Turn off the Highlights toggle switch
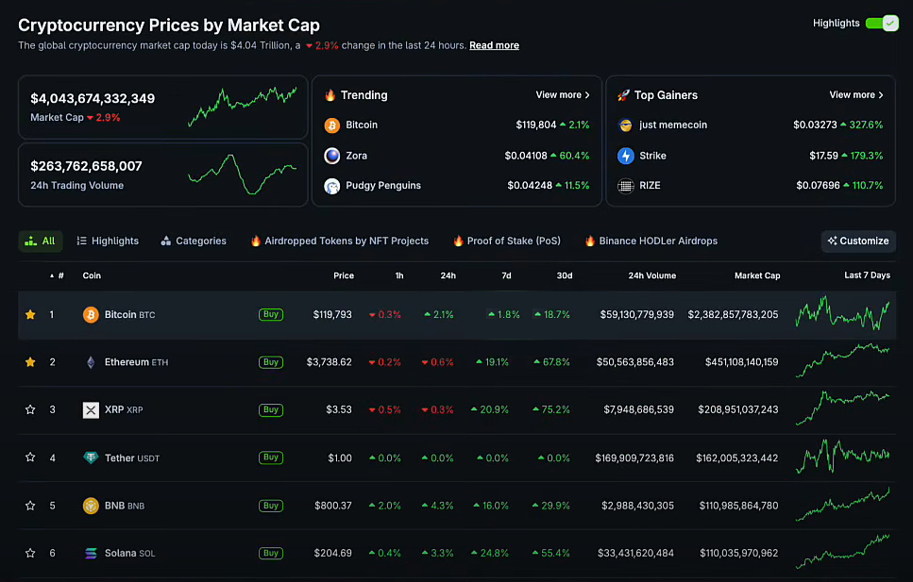Viewport: 913px width, 582px height. 881,24
